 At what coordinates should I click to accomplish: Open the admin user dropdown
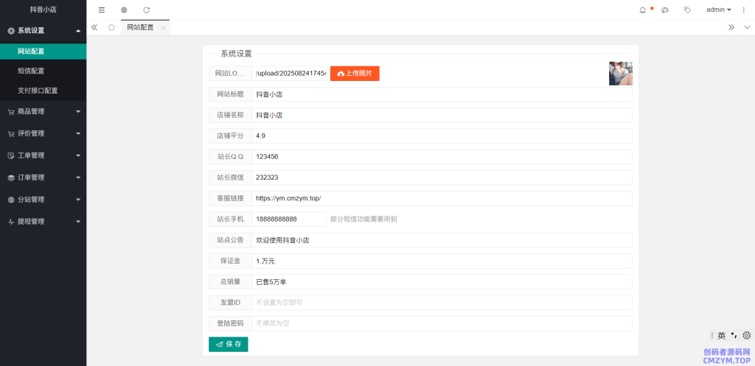(718, 10)
